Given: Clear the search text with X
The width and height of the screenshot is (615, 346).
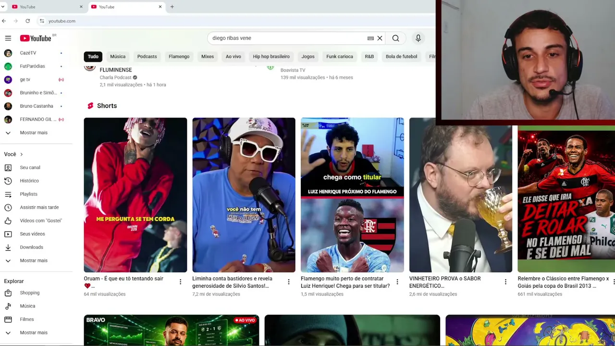Looking at the screenshot, I should pyautogui.click(x=380, y=38).
